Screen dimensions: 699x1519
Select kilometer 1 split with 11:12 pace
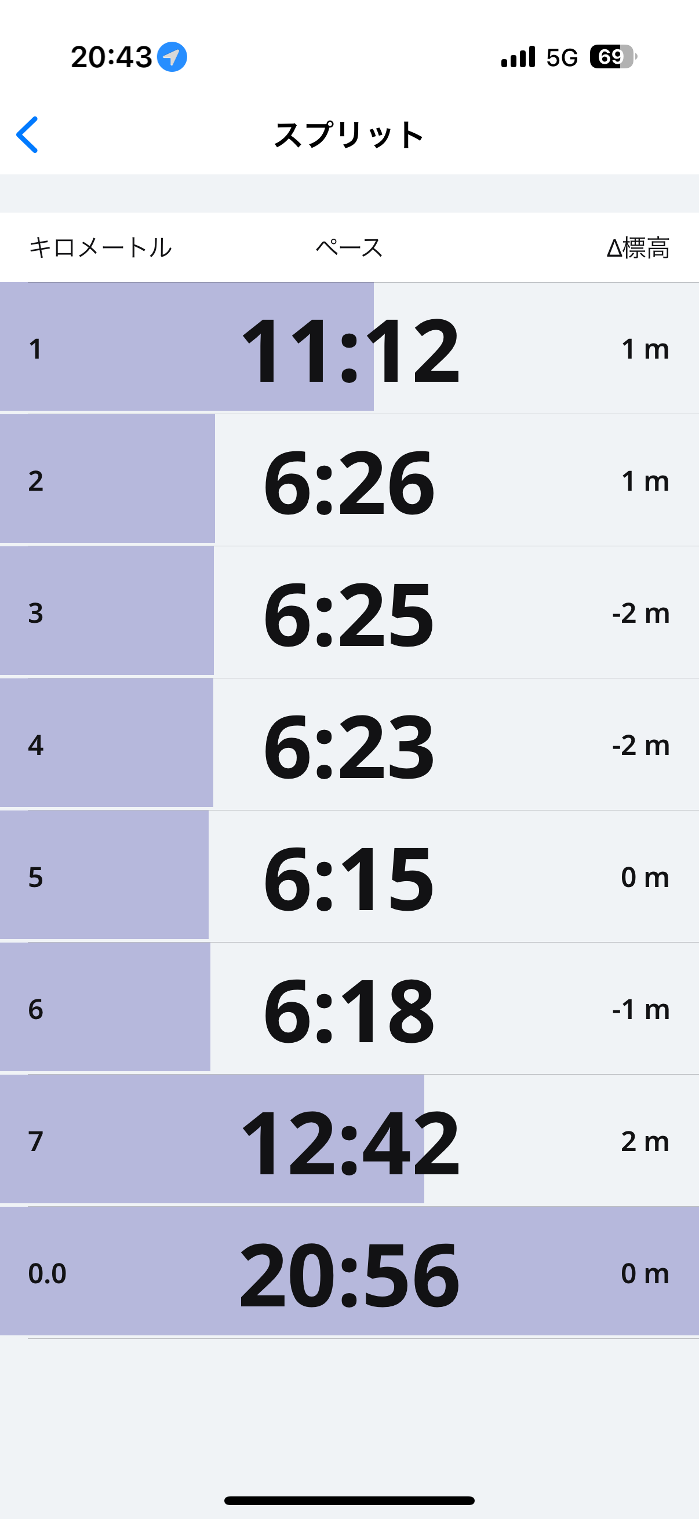click(349, 349)
